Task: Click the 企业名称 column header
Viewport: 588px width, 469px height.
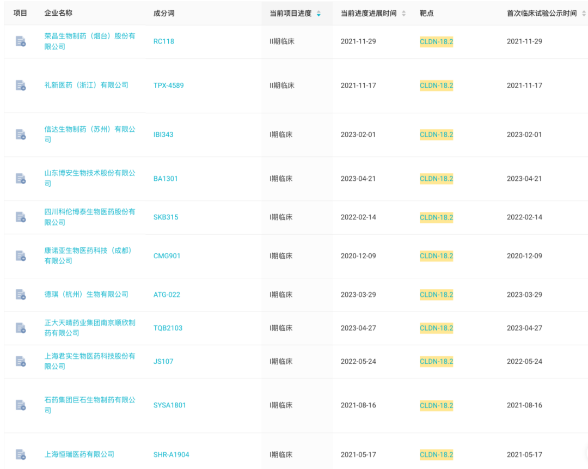Action: click(58, 13)
